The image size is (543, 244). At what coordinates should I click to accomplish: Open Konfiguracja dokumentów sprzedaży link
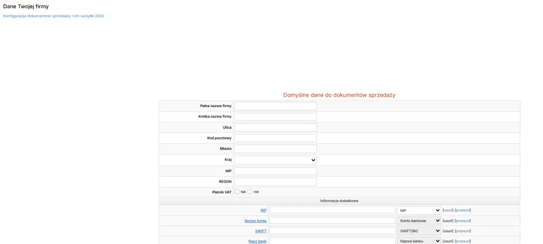(x=53, y=16)
